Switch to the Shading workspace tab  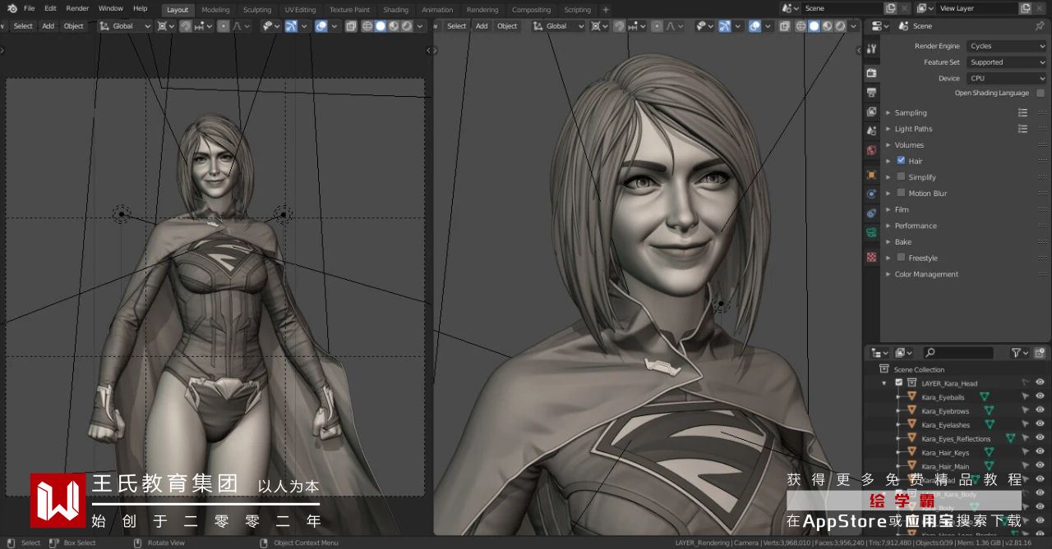coord(395,10)
